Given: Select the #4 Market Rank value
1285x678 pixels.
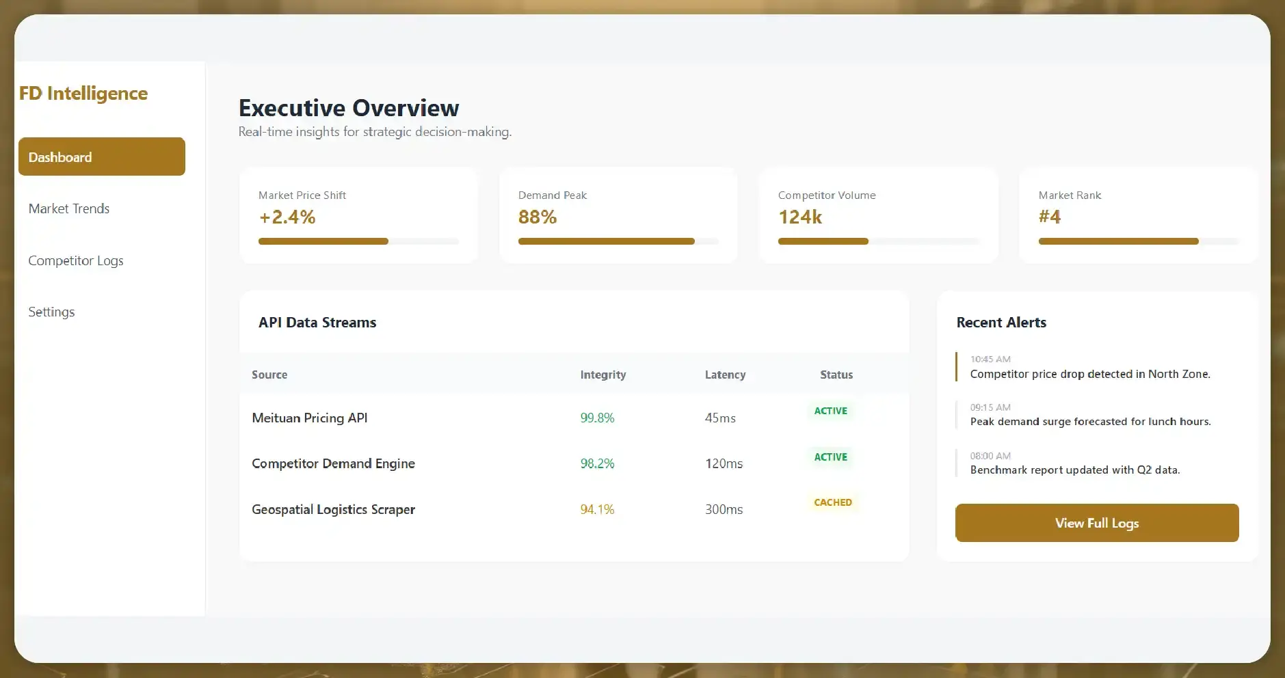Looking at the screenshot, I should tap(1050, 217).
